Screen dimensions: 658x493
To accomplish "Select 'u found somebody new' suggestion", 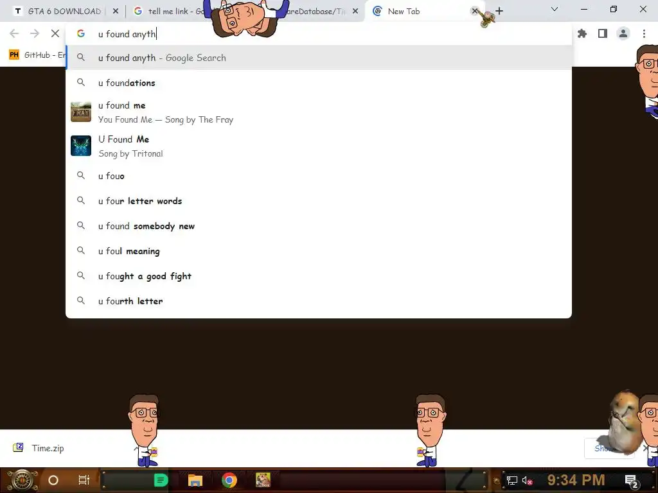I will (x=319, y=227).
